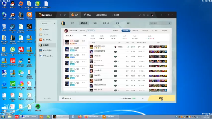
Task: Open the WeGame 主页 tab
Action: point(75,15)
